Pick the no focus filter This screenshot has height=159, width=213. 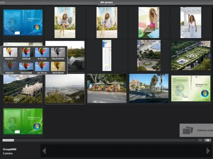coord(42,66)
